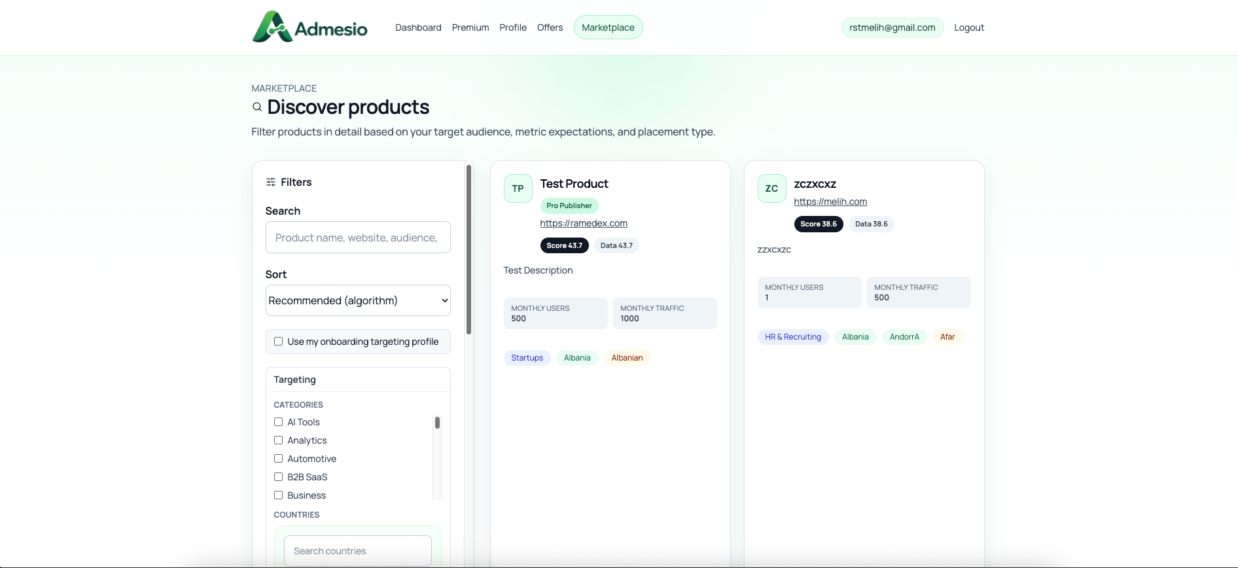Click the Score 43.7 badge
Image resolution: width=1238 pixels, height=568 pixels.
(564, 245)
